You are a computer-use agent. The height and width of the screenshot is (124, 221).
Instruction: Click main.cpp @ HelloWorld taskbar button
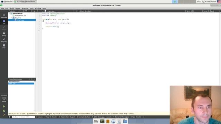[x=25, y=2]
